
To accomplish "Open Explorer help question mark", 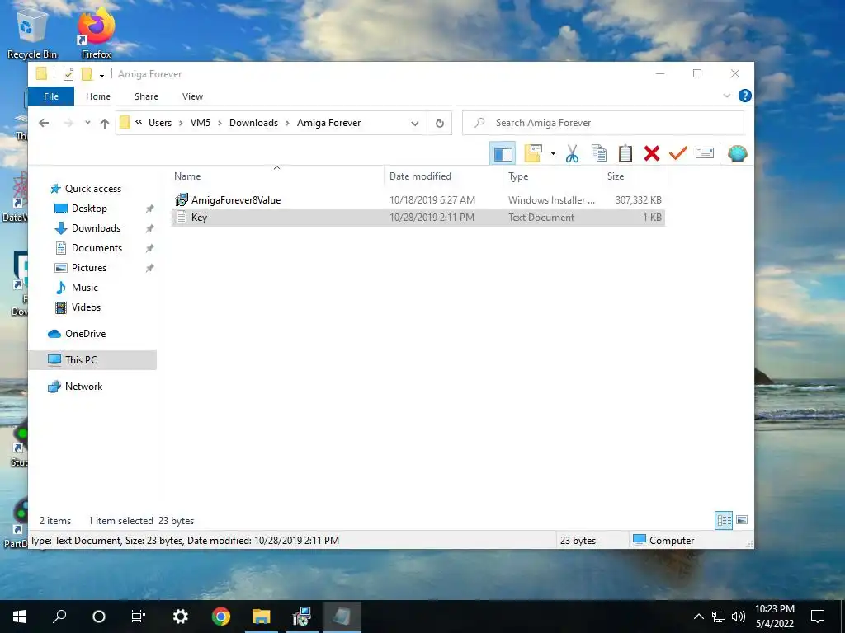I will click(745, 96).
